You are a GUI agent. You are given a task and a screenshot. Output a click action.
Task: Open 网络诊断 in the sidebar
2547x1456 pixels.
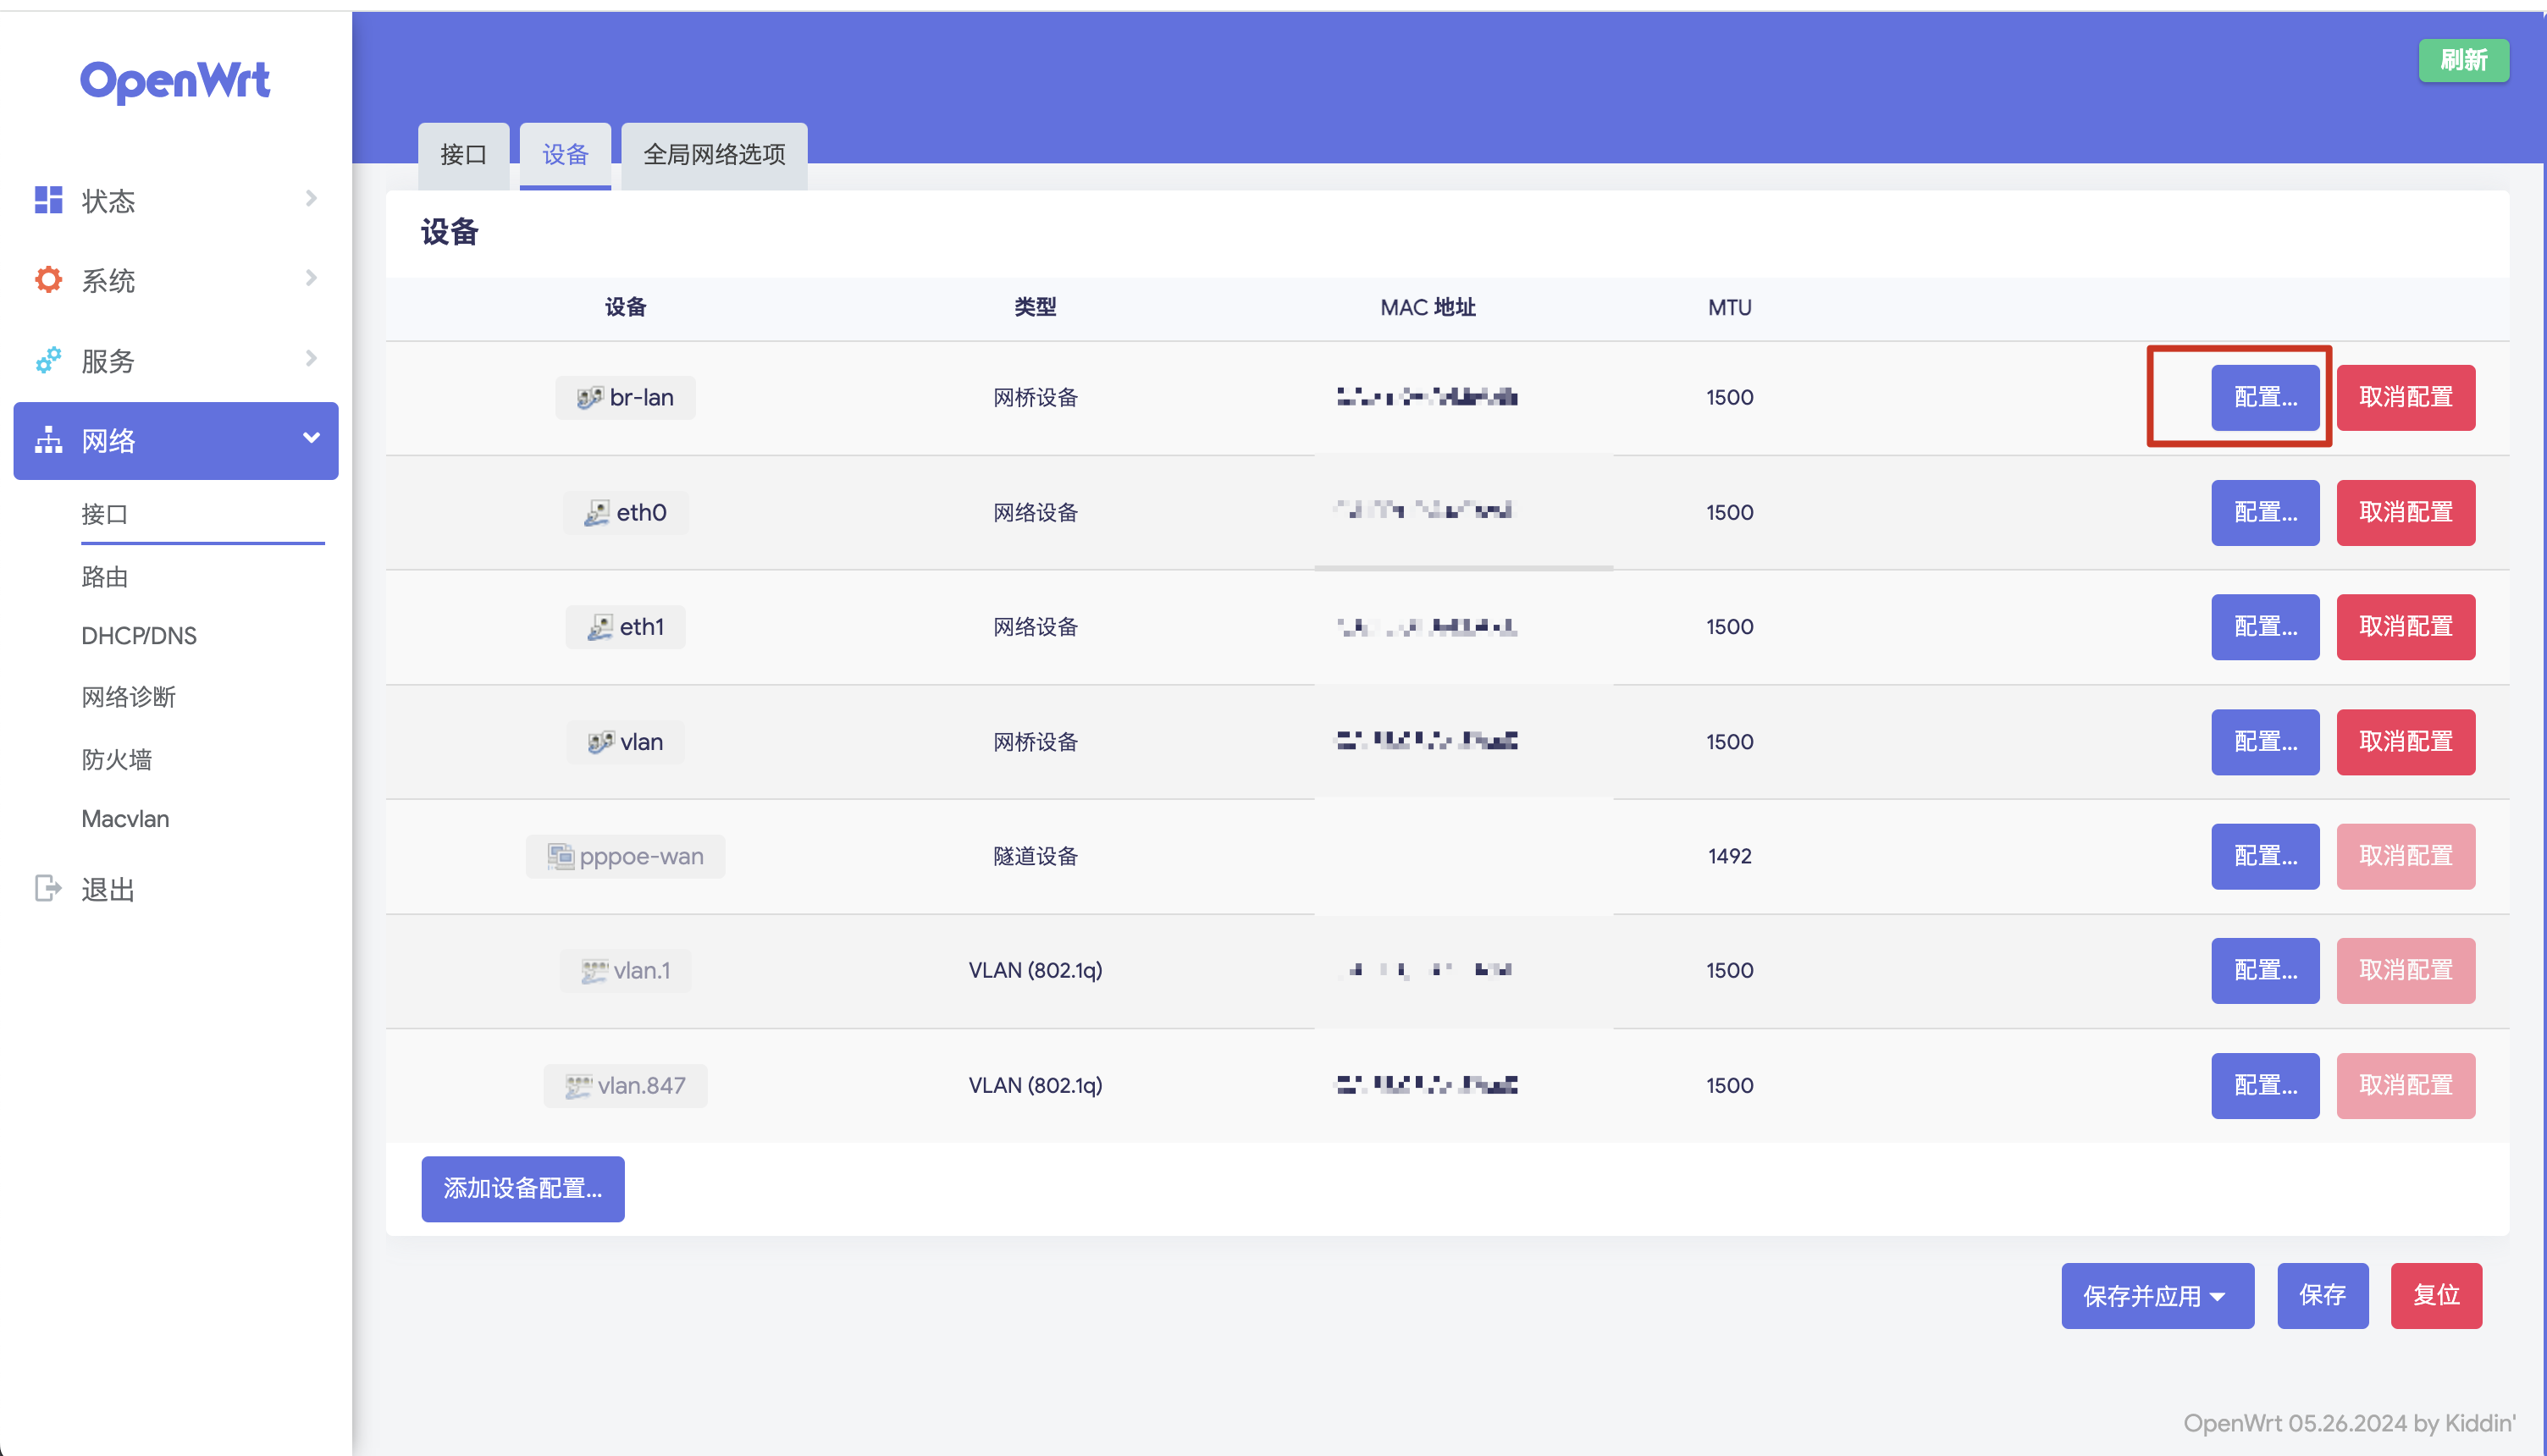(x=128, y=697)
